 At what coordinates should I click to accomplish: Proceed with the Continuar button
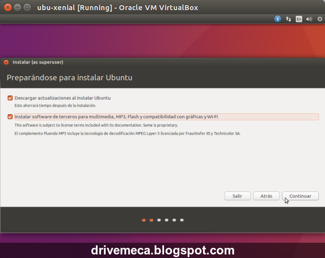click(300, 196)
